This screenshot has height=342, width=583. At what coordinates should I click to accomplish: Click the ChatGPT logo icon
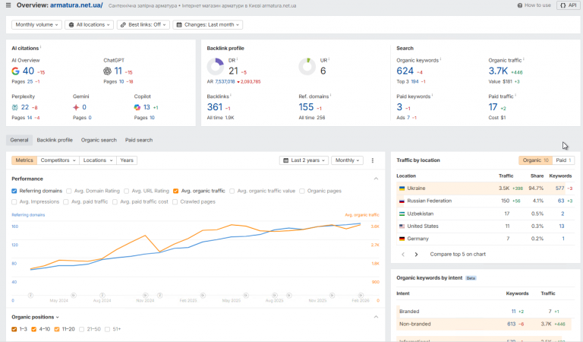coord(108,71)
